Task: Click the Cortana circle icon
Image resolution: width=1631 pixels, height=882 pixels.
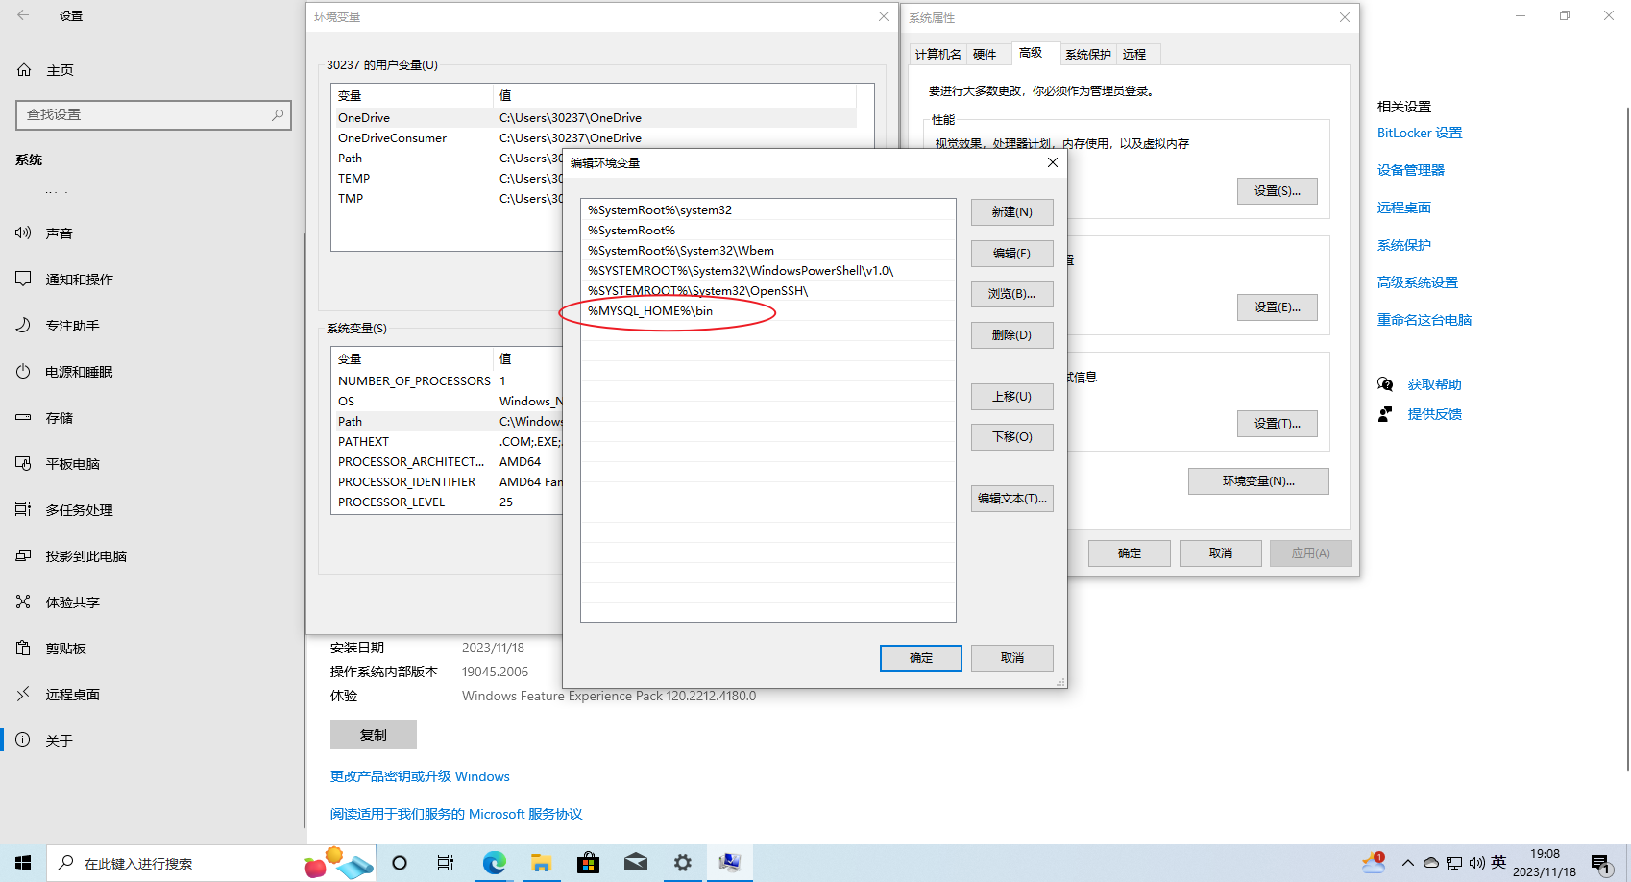Action: click(400, 863)
